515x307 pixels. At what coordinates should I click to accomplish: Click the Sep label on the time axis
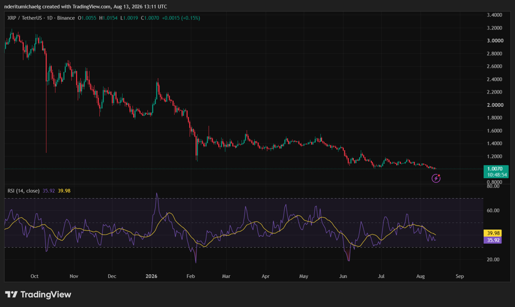460,276
